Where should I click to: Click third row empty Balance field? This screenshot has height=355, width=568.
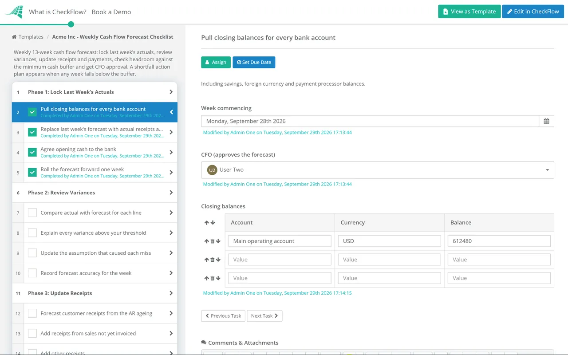(499, 278)
